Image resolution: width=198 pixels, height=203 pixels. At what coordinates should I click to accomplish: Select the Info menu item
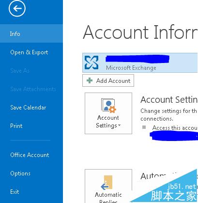click(31, 33)
